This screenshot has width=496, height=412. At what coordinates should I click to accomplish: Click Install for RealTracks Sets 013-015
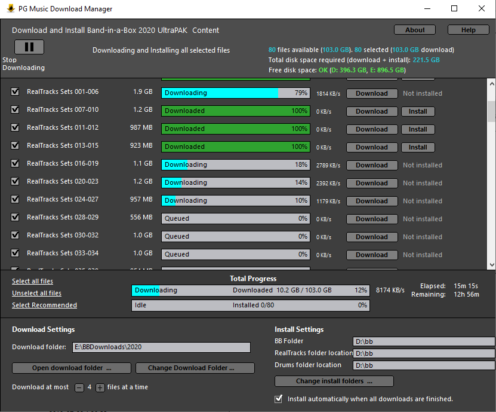[418, 147]
